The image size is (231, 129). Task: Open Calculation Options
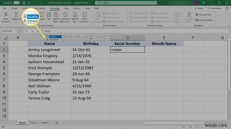pos(189,17)
